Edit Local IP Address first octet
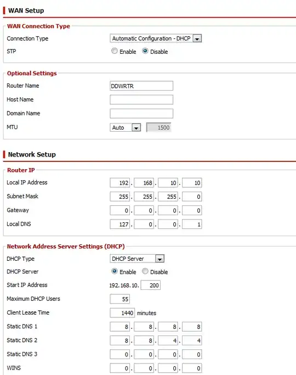 coord(120,183)
